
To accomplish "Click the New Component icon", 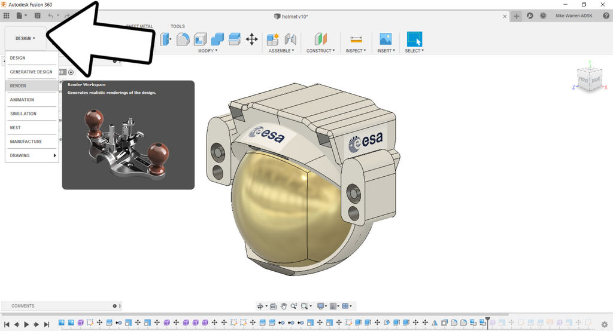I will [273, 39].
